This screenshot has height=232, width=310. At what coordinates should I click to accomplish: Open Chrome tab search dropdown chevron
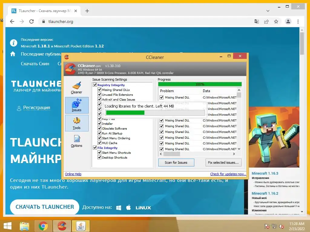pyautogui.click(x=268, y=11)
